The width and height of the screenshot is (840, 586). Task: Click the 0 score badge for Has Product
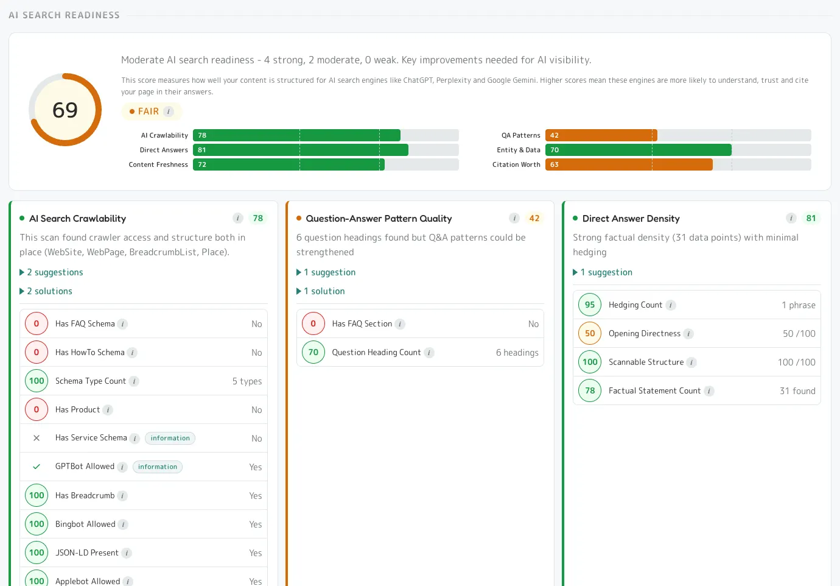pyautogui.click(x=37, y=409)
